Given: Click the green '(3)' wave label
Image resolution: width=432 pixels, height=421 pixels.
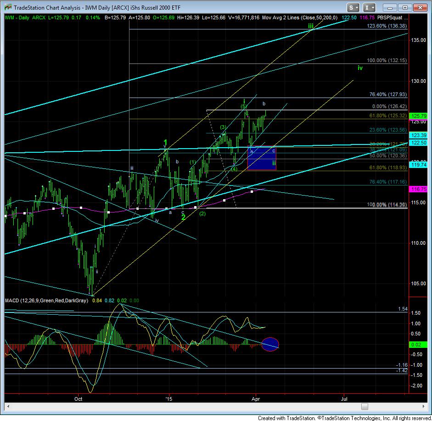Looking at the screenshot, I should [223, 127].
